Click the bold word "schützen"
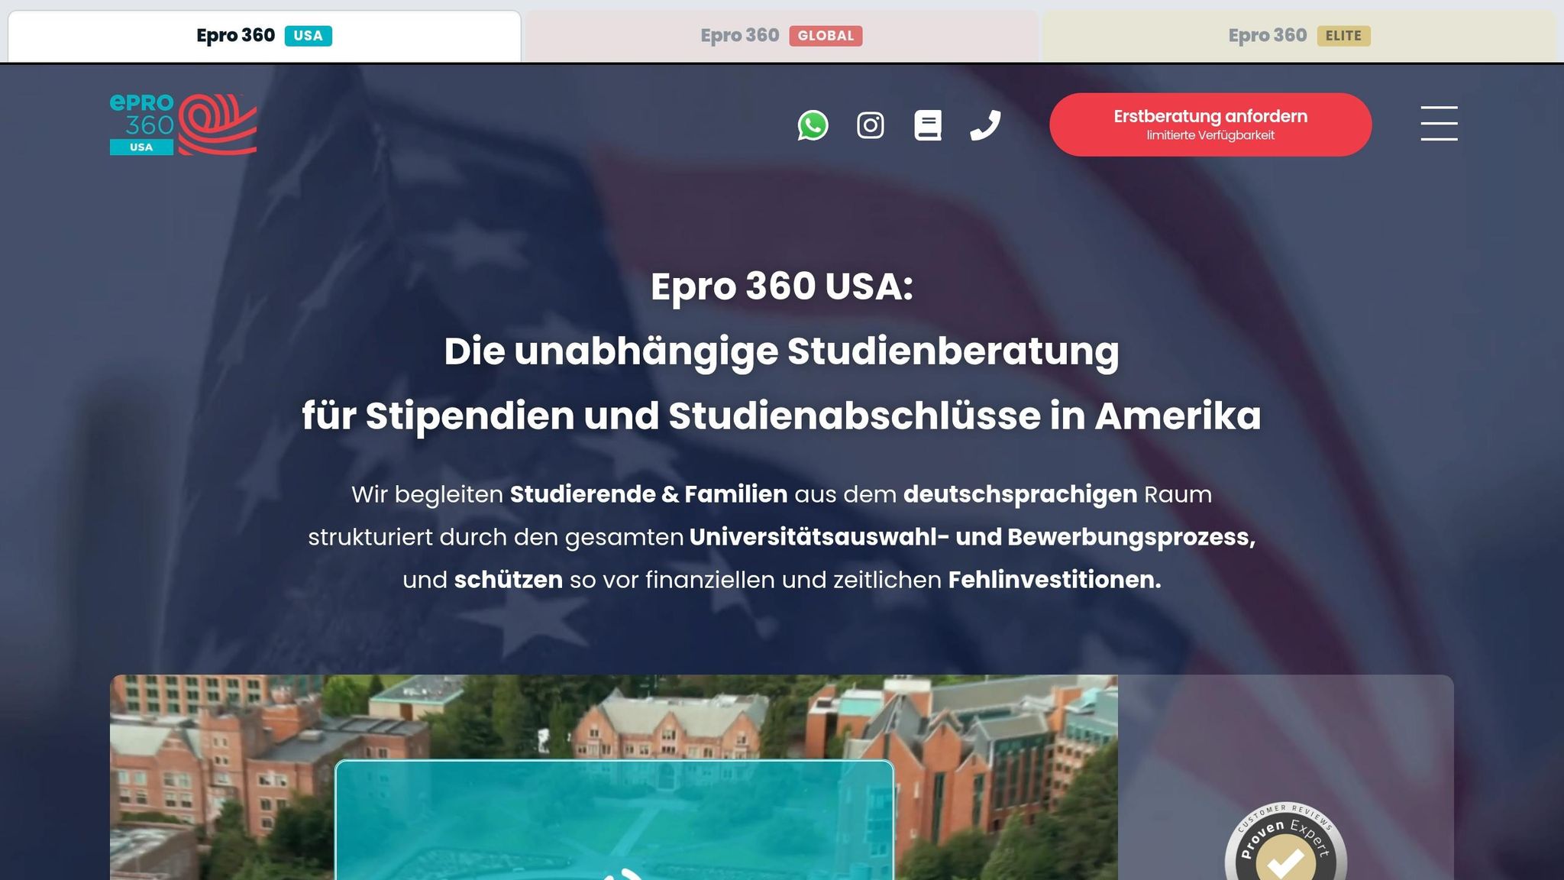The image size is (1564, 880). (x=509, y=580)
